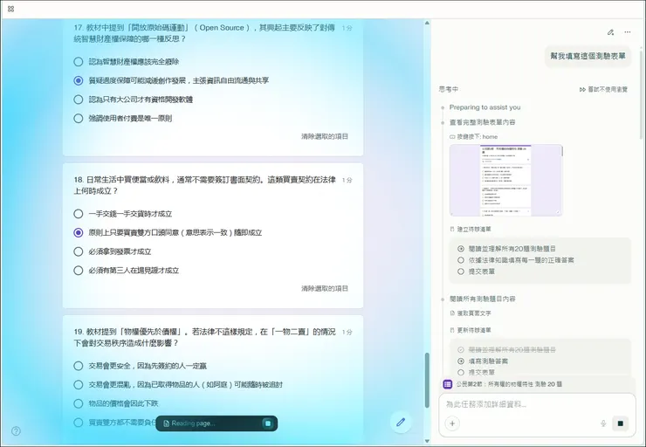Click the 思考中 status label
Screen dimensions: 646x447
pyautogui.click(x=449, y=89)
